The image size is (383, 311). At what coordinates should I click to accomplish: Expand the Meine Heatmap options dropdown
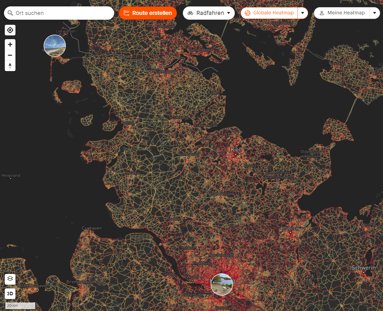[x=375, y=13]
